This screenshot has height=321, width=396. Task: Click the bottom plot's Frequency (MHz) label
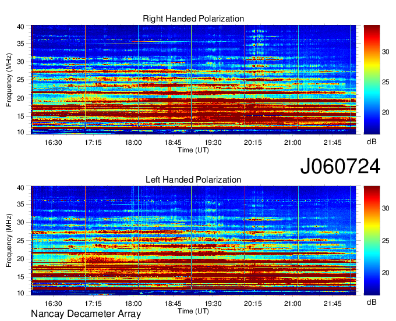(x=9, y=241)
